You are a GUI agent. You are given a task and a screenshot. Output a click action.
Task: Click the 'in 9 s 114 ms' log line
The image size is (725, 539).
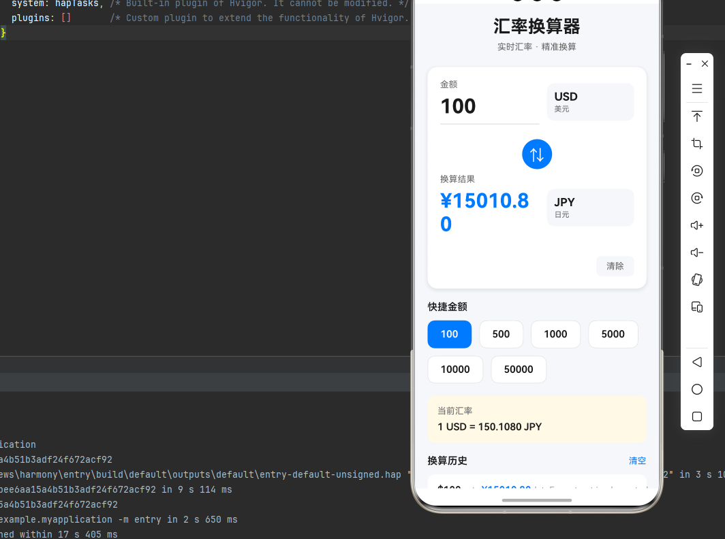tap(116, 489)
